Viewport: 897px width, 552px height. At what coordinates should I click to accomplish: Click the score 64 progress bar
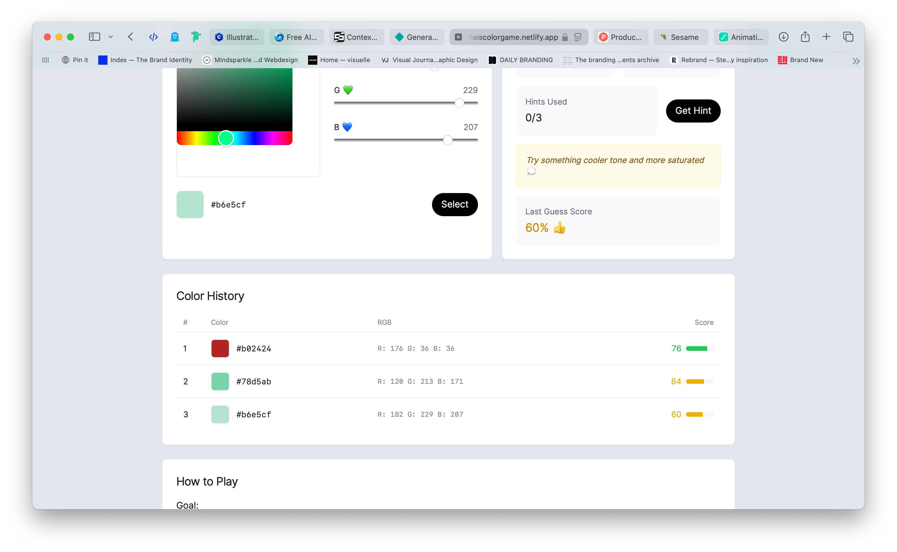[x=699, y=381]
